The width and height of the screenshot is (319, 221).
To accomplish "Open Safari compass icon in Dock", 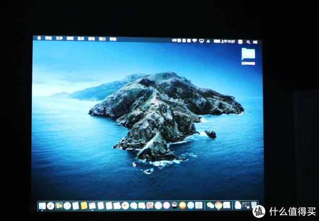I will [x=67, y=206].
